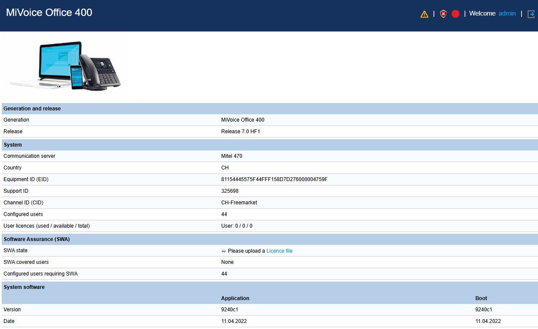
Task: Click the Application column heading
Action: [x=235, y=298]
